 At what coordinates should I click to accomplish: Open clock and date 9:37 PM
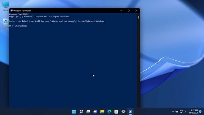(x=193, y=111)
